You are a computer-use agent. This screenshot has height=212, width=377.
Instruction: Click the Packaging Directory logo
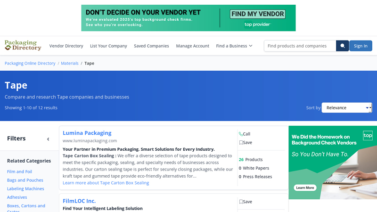[x=23, y=45]
